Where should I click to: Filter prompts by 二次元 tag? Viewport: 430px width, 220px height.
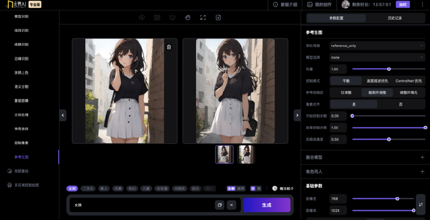pyautogui.click(x=88, y=189)
